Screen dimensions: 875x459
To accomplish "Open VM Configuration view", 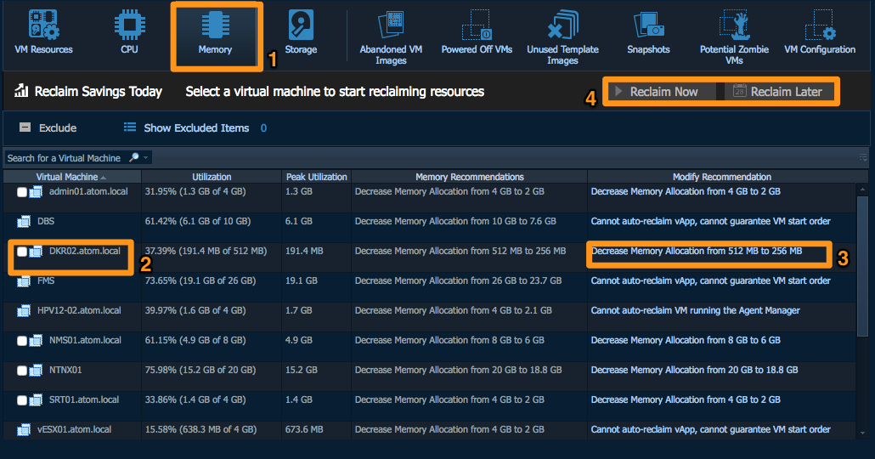I will click(x=819, y=34).
